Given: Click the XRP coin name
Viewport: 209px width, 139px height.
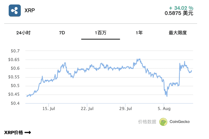Looking at the screenshot, I should 30,10.
